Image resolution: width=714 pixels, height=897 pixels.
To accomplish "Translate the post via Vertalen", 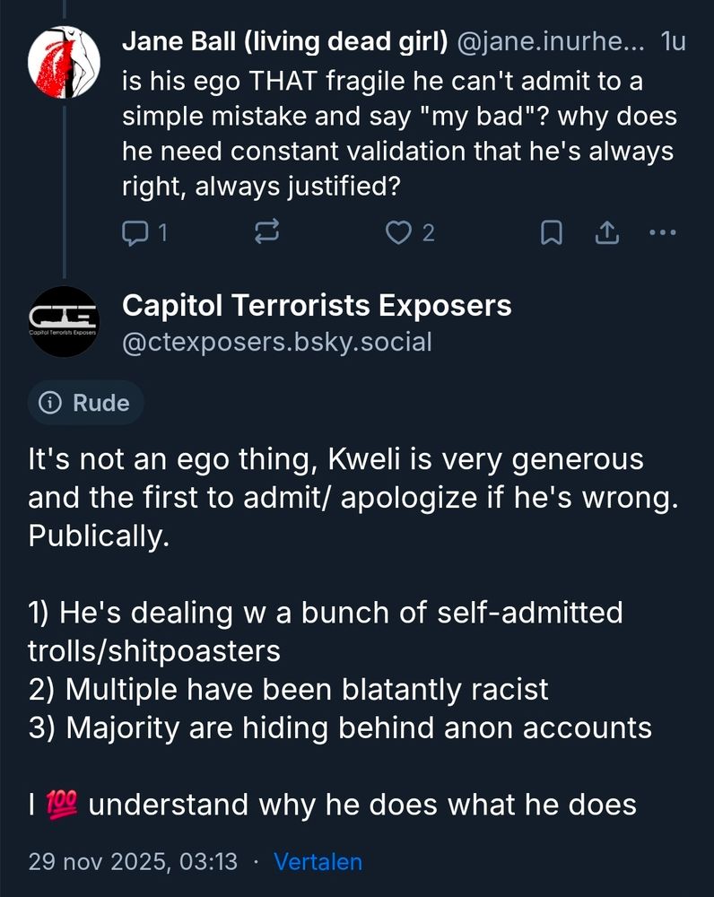I will point(318,862).
